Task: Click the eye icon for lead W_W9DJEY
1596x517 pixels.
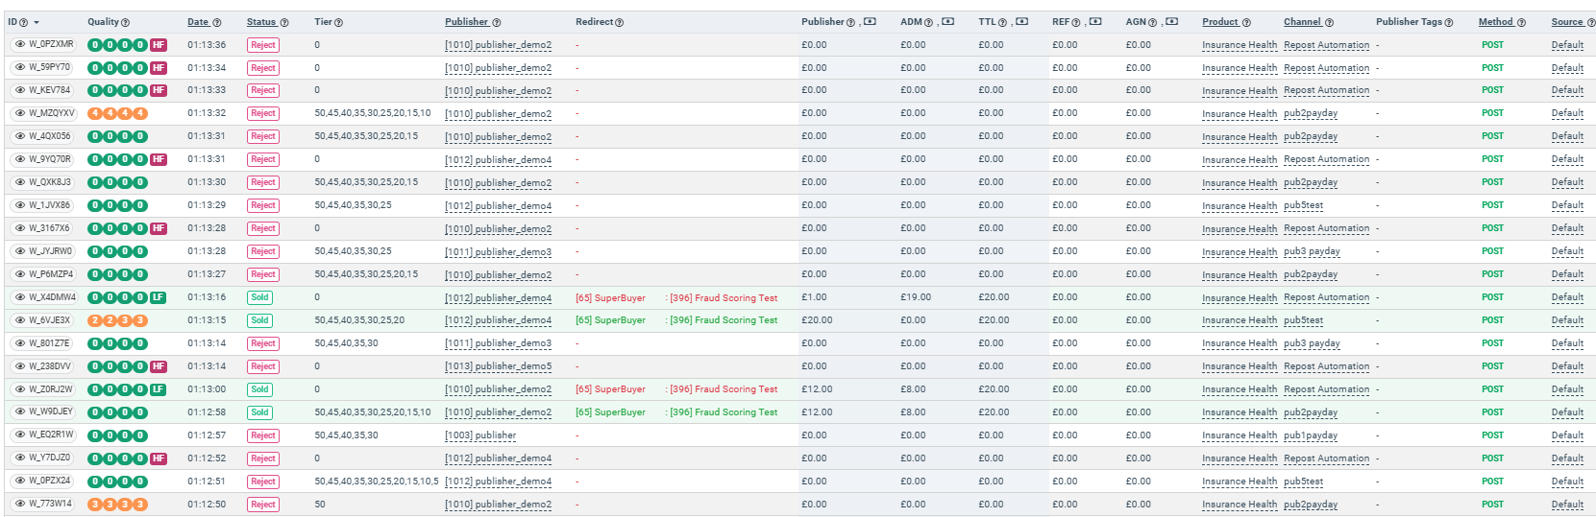Action: point(20,411)
